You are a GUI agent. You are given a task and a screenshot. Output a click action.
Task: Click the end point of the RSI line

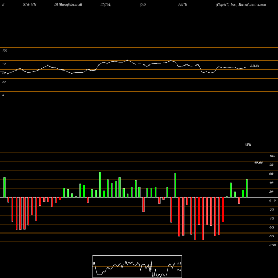246,67
